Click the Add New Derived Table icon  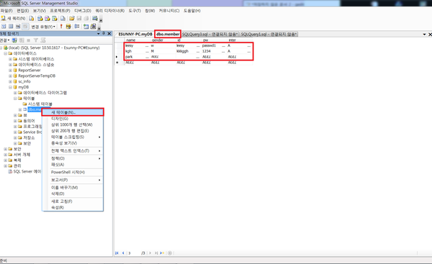coord(93,27)
